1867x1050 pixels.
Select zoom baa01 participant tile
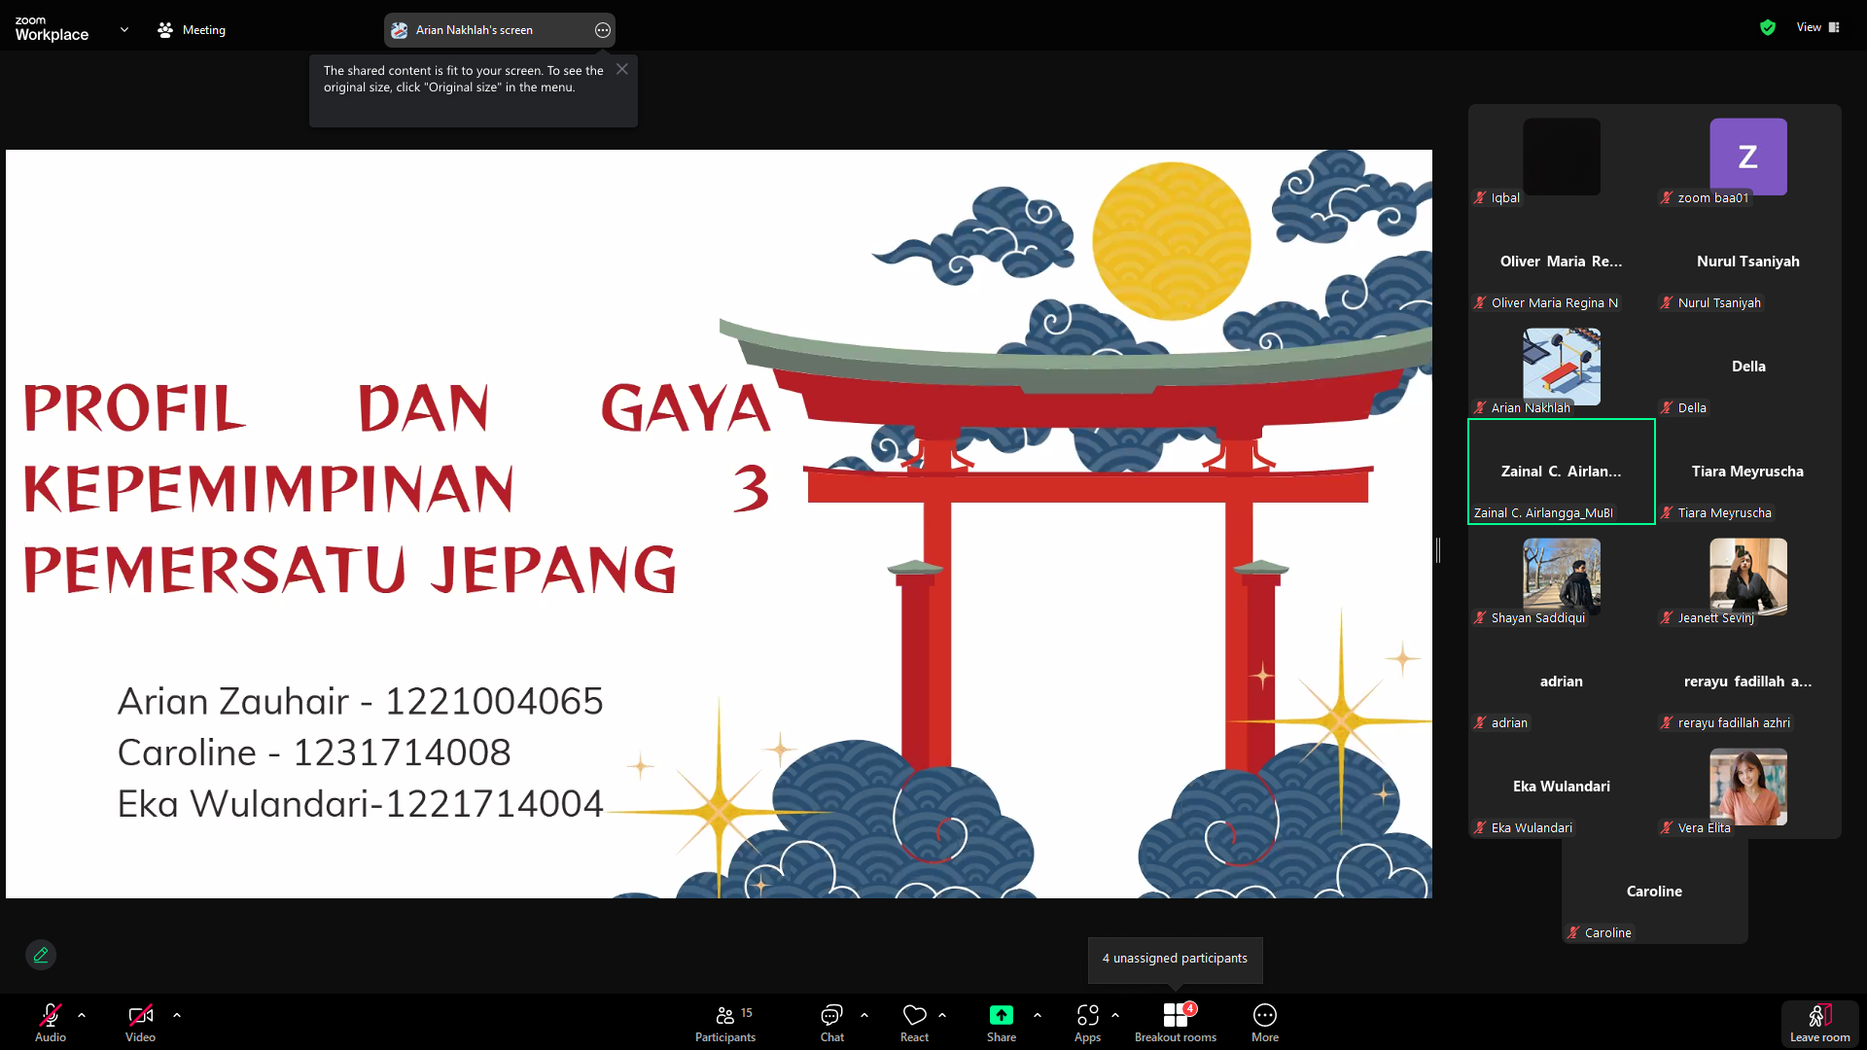click(1748, 156)
